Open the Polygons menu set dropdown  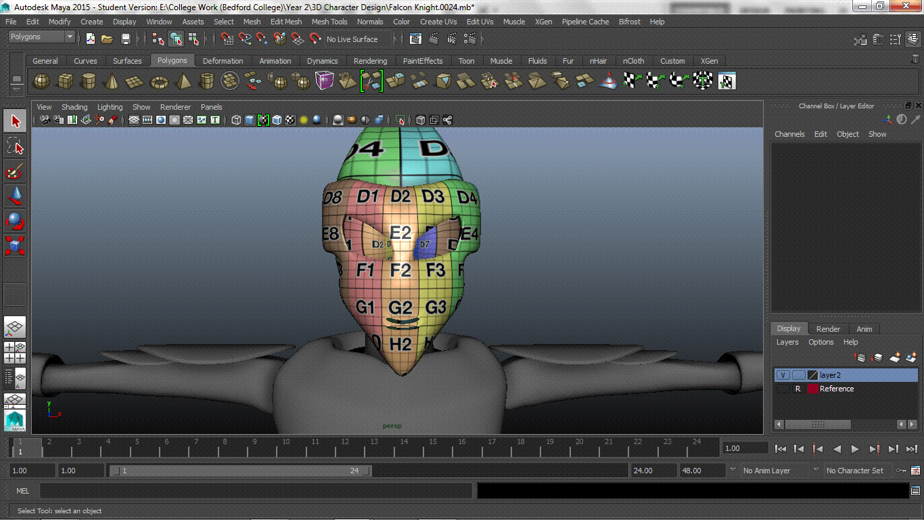click(41, 37)
